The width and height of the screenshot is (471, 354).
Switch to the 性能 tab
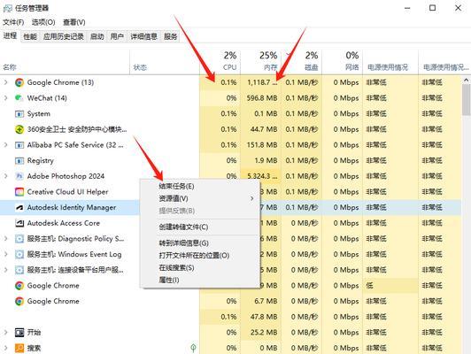pyautogui.click(x=30, y=36)
